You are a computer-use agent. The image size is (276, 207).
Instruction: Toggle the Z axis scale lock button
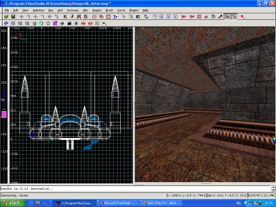point(175,17)
